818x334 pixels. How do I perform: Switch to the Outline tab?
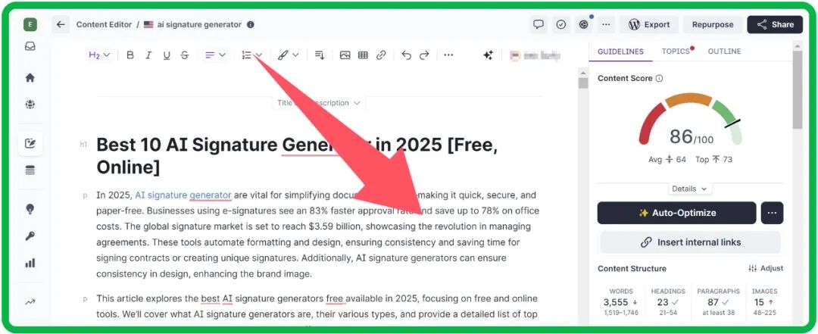724,52
